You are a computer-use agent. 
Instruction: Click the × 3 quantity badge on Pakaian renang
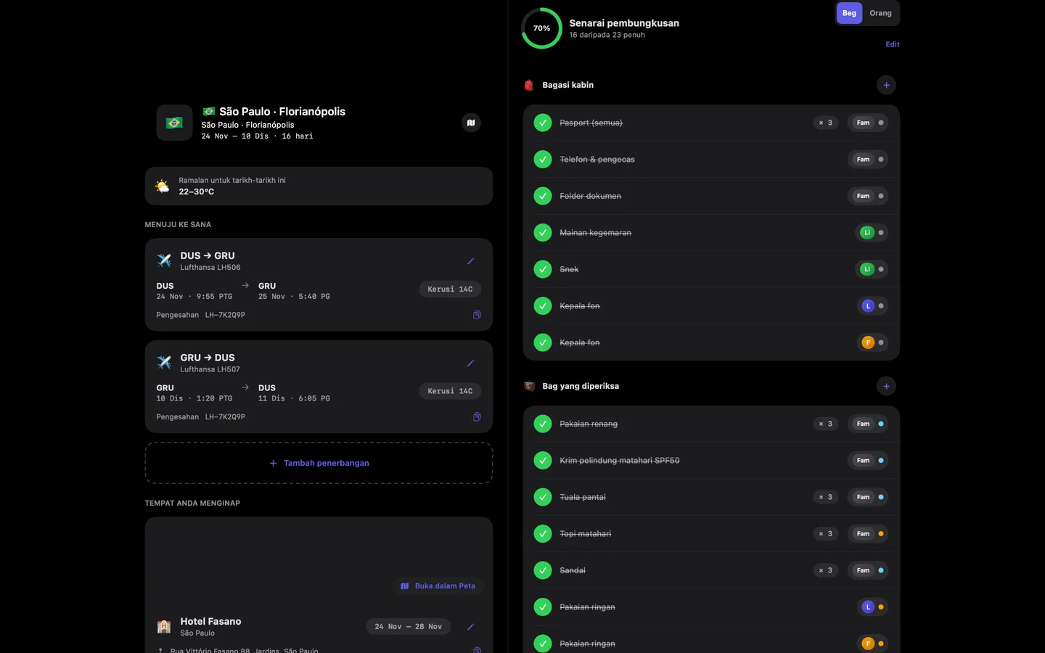click(826, 424)
